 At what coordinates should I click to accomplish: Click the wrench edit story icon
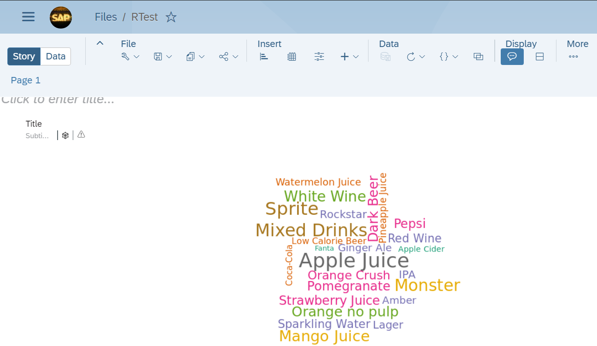click(125, 57)
